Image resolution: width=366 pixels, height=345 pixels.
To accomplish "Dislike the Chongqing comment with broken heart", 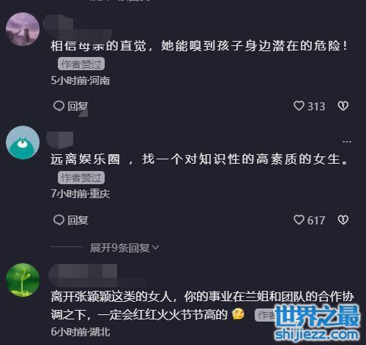I will 343,220.
